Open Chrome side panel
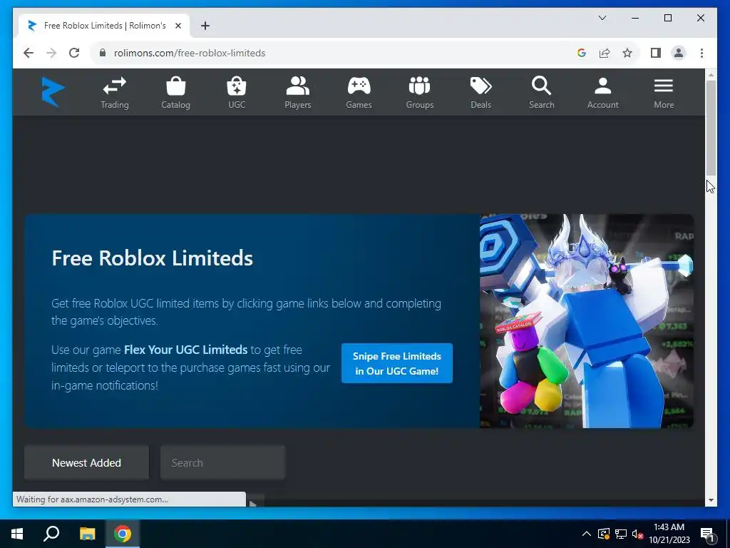 pos(656,53)
